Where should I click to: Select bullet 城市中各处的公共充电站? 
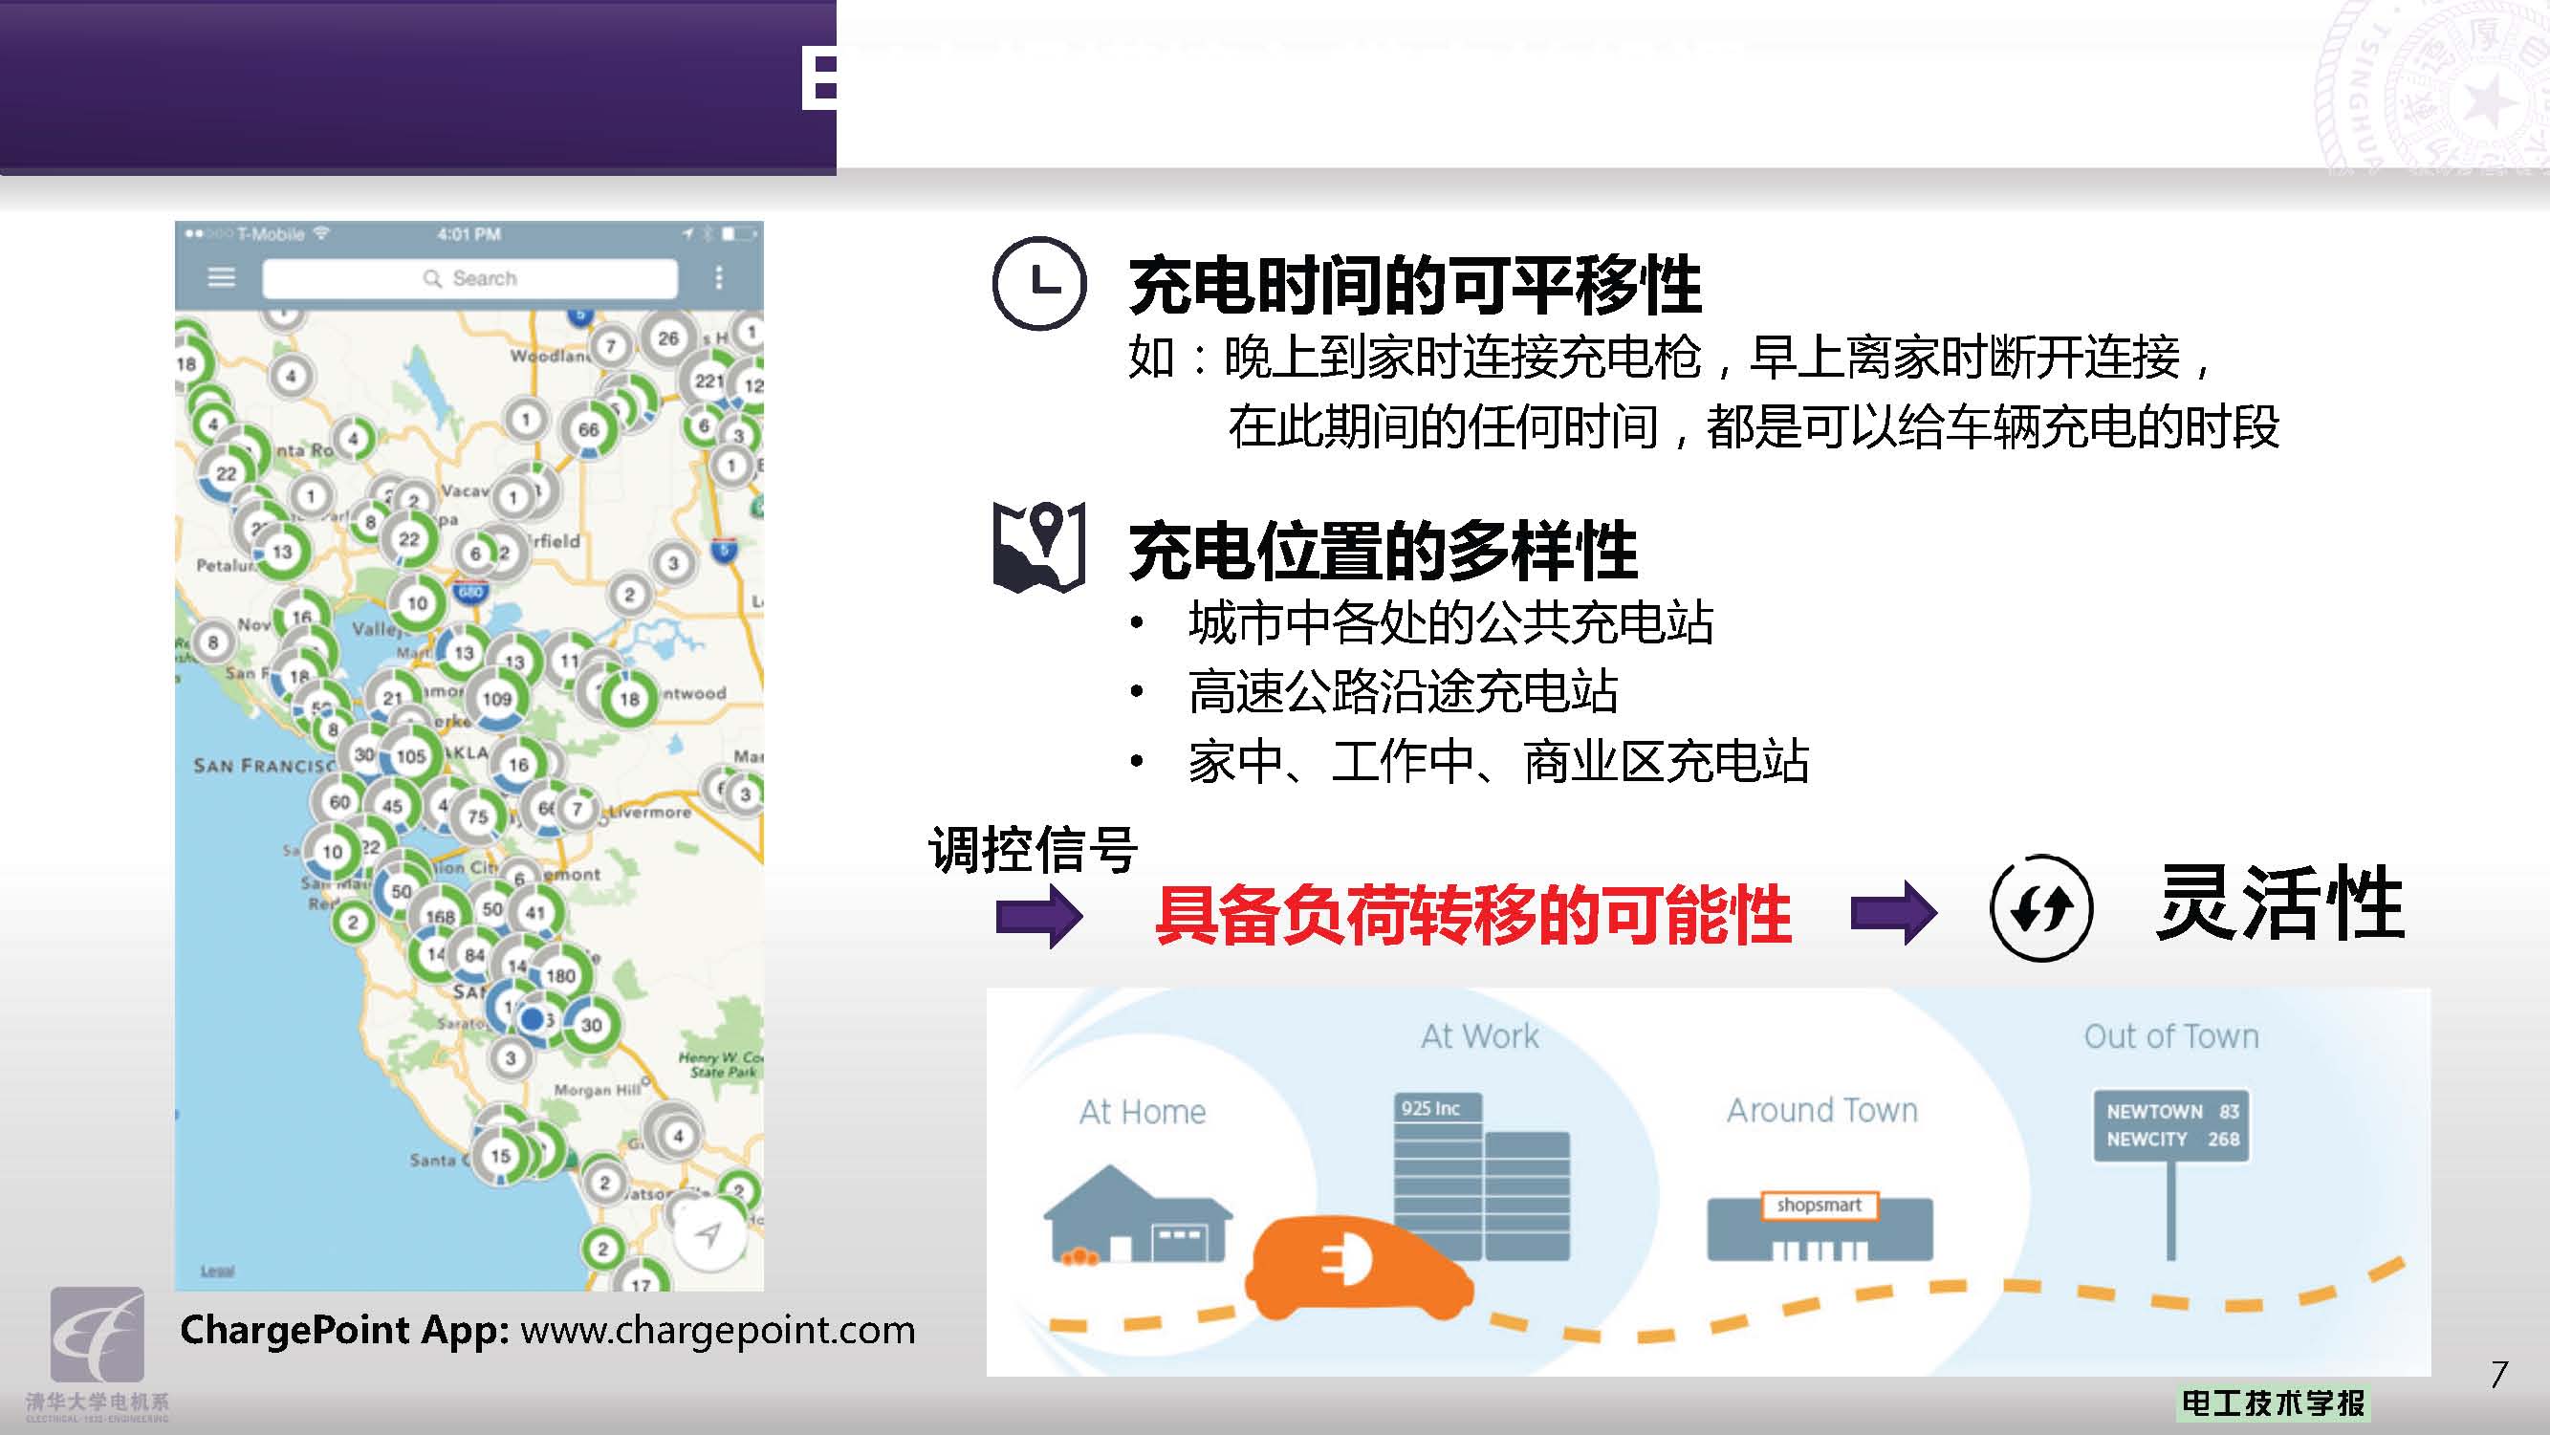(x=1451, y=622)
